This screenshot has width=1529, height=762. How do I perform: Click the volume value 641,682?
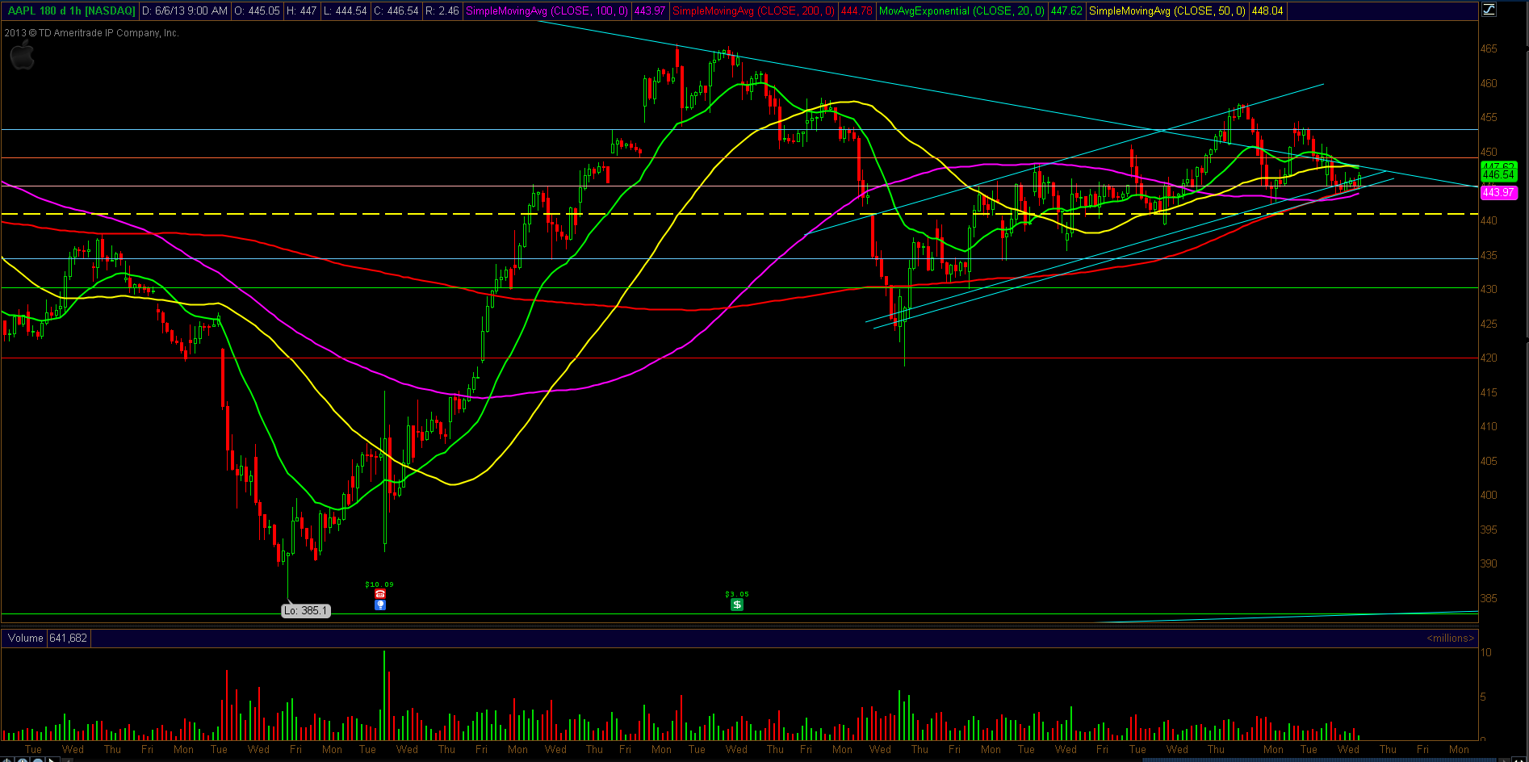click(69, 638)
